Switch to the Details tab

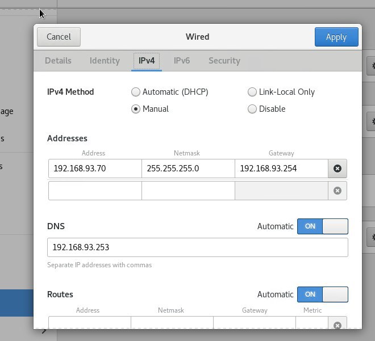(58, 61)
